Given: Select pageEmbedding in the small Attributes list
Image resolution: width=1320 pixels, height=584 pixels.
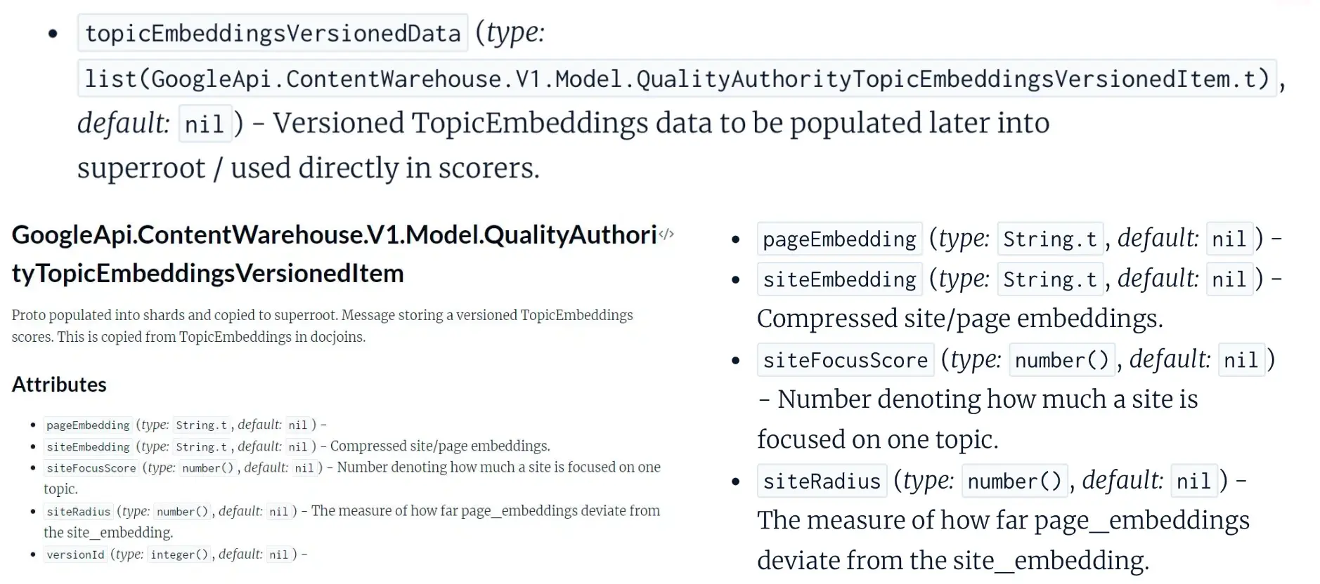Looking at the screenshot, I should (88, 425).
